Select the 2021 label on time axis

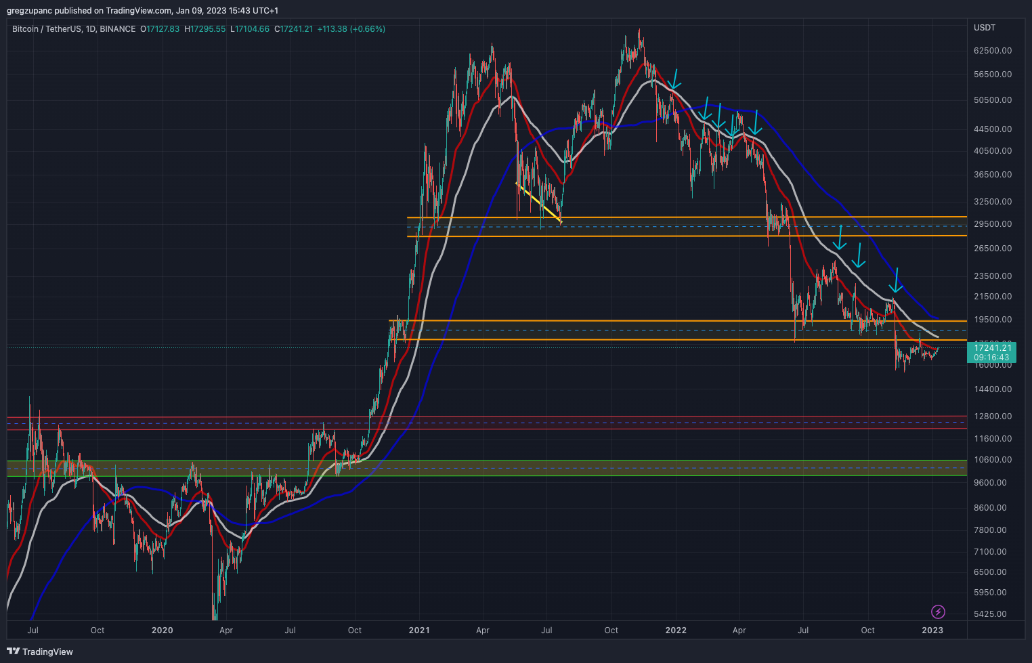419,630
